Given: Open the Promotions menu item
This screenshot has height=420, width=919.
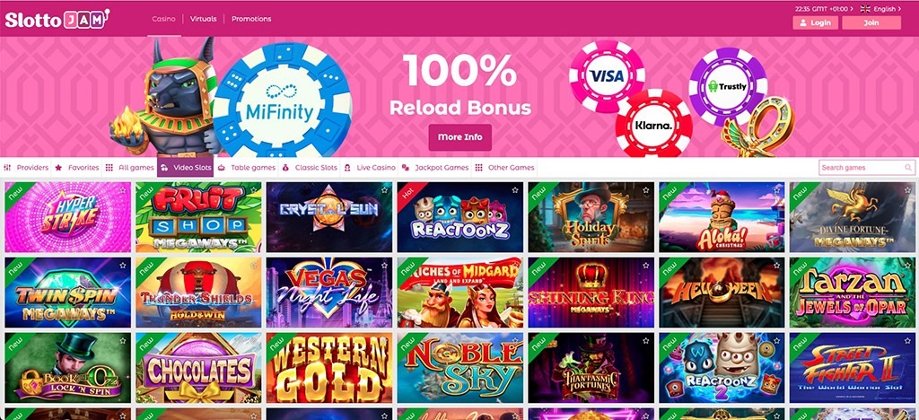Looking at the screenshot, I should 251,19.
